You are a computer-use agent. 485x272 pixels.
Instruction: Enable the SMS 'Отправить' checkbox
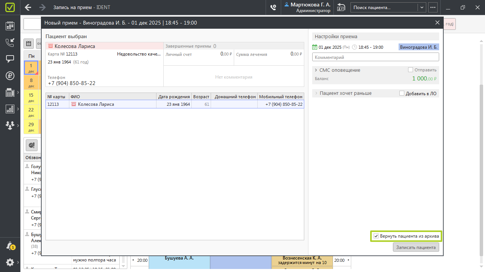[410, 70]
